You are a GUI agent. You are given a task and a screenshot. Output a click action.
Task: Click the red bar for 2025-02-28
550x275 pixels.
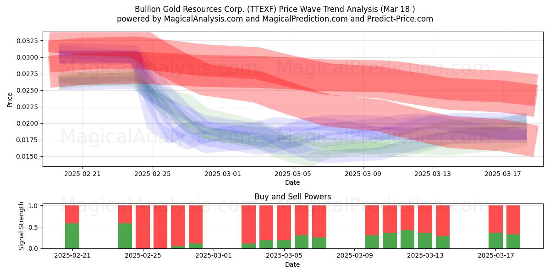[196, 225]
